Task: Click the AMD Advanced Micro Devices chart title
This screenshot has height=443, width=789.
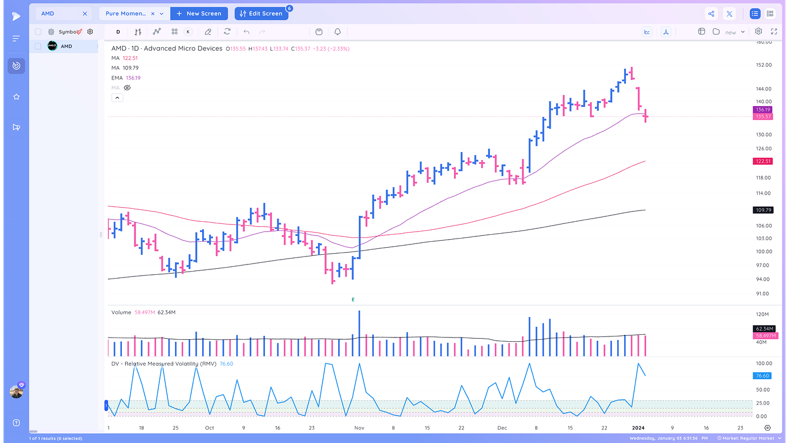Action: [x=167, y=49]
